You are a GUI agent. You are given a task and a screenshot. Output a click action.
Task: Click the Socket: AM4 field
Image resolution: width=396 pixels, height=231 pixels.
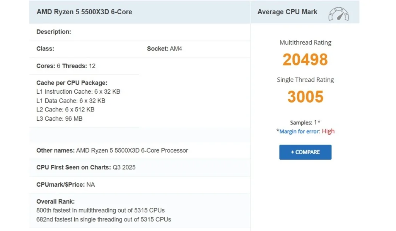click(164, 49)
